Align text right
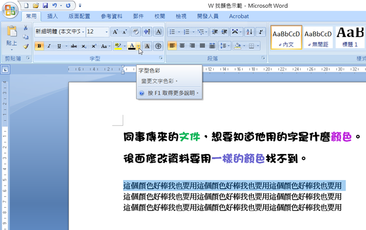Image resolution: width=366 pixels, height=230 pixels. coord(192,46)
